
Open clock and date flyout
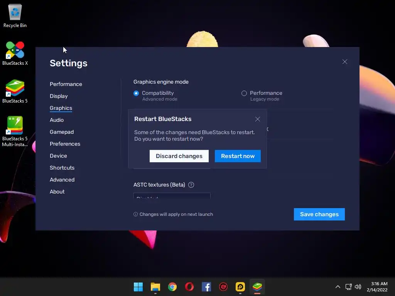[377, 287]
